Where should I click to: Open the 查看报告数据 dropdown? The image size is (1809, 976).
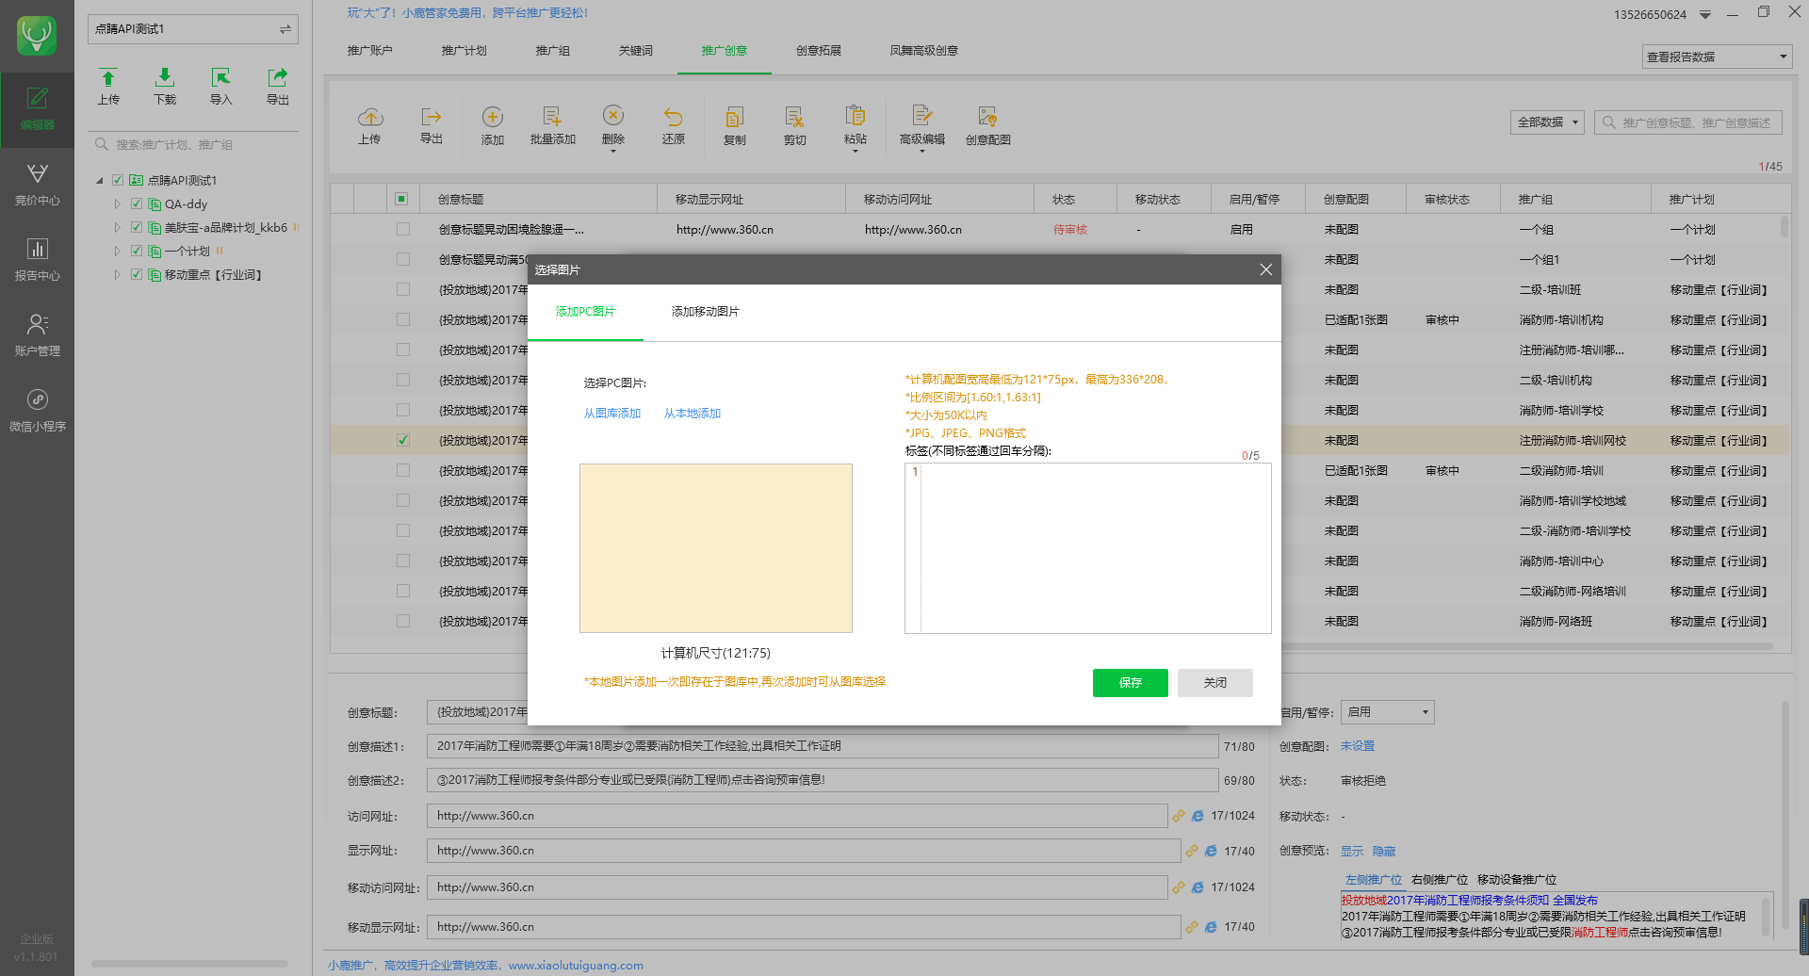click(x=1716, y=57)
